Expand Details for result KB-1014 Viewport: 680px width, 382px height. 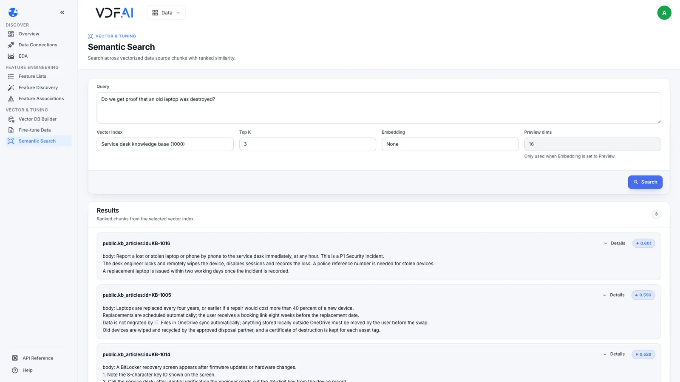click(x=614, y=354)
